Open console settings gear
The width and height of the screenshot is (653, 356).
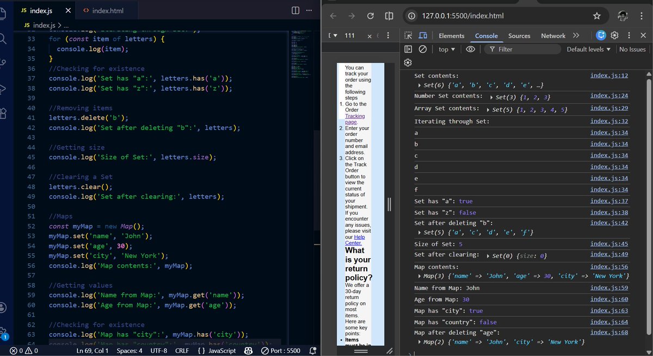coord(408,63)
